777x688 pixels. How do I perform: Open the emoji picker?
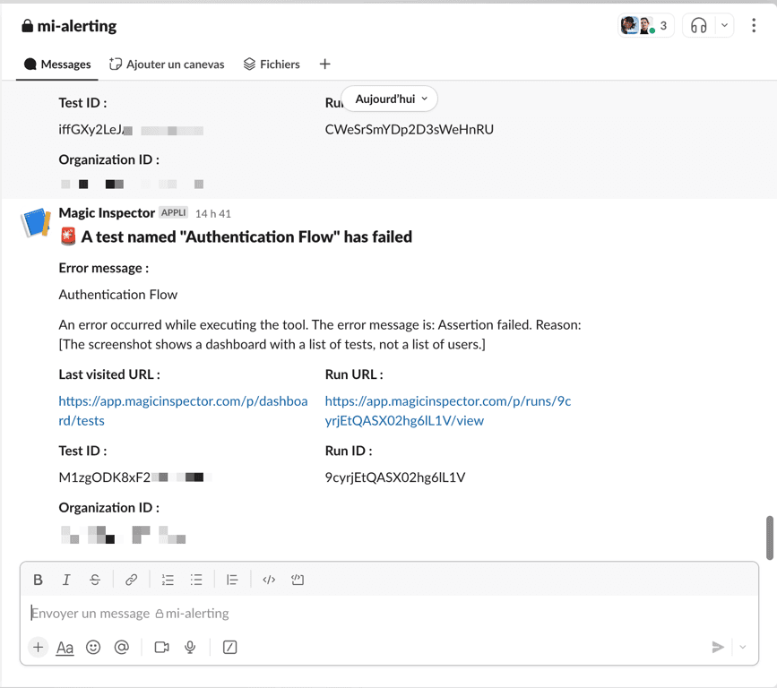tap(93, 647)
